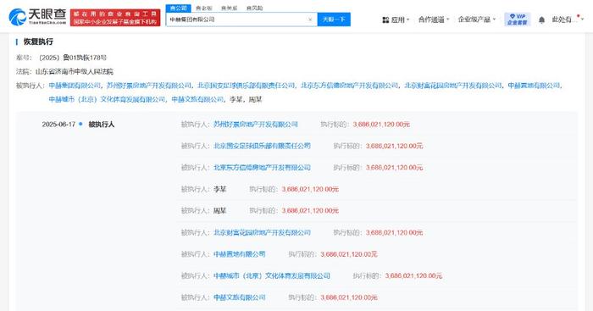Expand the 合作通道 dropdown menu
Viewport: 593px width, 311px height.
pyautogui.click(x=434, y=19)
